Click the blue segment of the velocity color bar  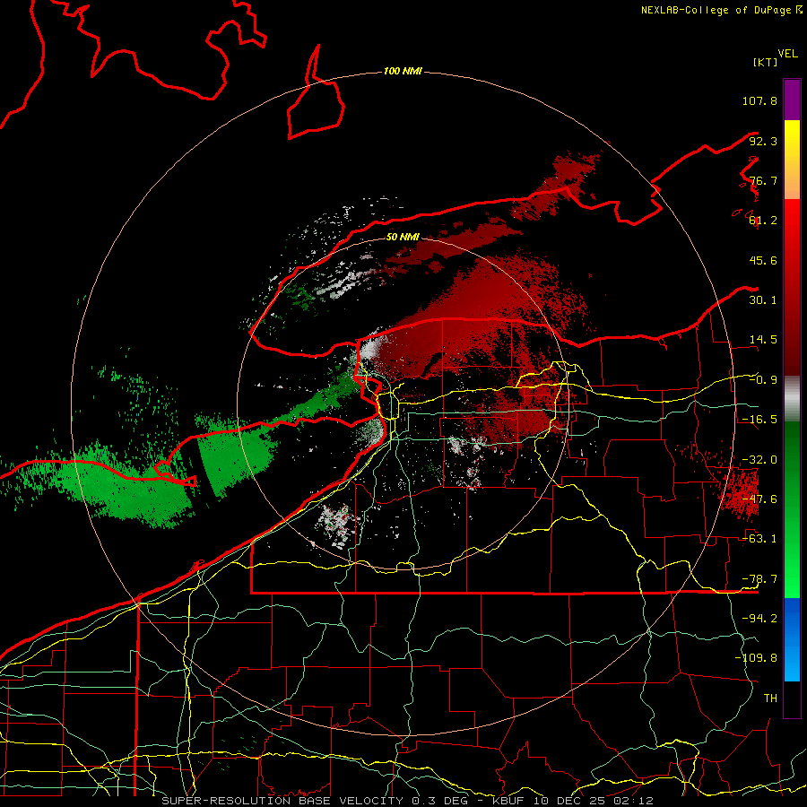pos(792,639)
